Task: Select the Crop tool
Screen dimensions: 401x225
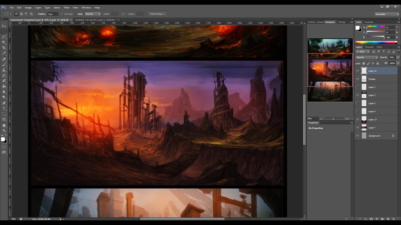Action: coord(4,47)
